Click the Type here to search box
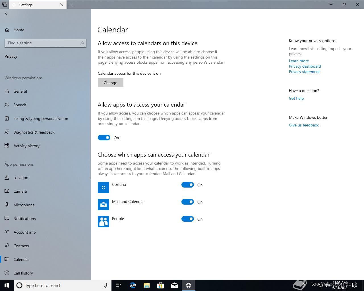Viewport: 364px width, 291px height. [63, 285]
